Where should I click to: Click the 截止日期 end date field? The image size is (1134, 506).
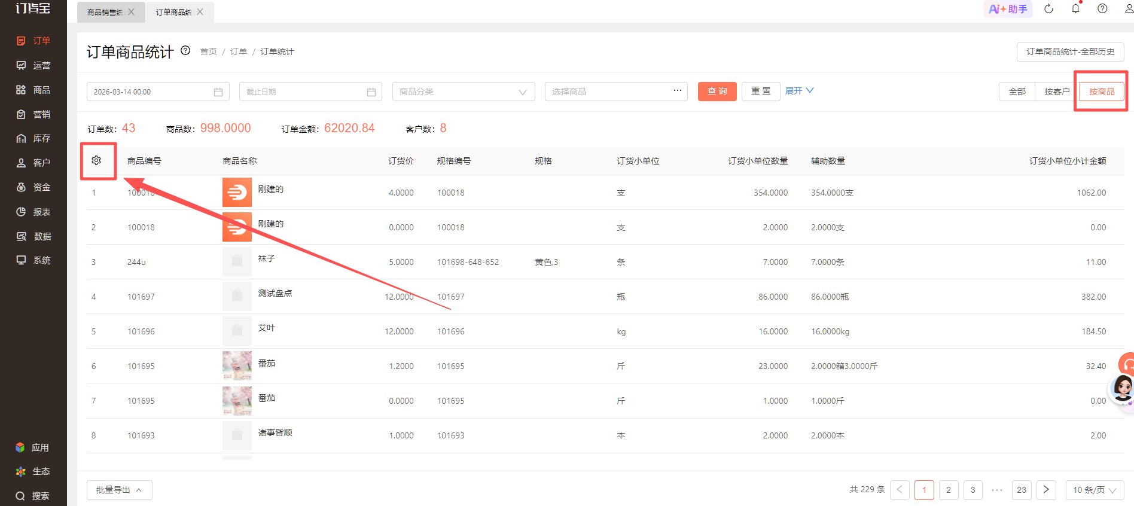pos(310,92)
